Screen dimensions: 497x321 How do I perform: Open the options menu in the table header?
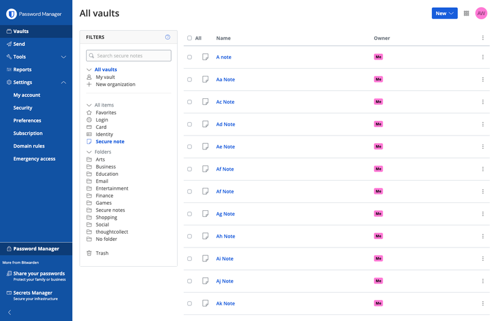pyautogui.click(x=483, y=38)
